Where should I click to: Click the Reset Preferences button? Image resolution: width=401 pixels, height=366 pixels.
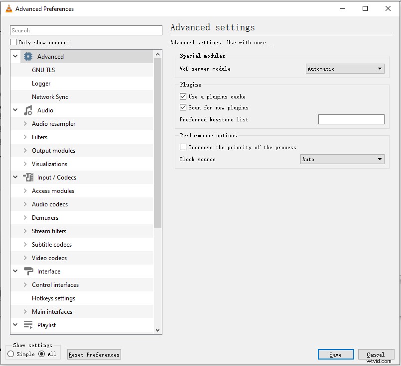tap(94, 354)
